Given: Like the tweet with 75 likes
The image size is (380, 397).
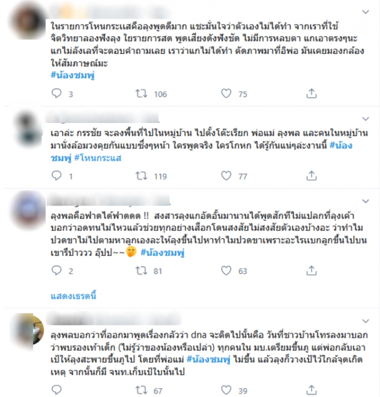Looking at the screenshot, I should pyautogui.click(x=226, y=94).
